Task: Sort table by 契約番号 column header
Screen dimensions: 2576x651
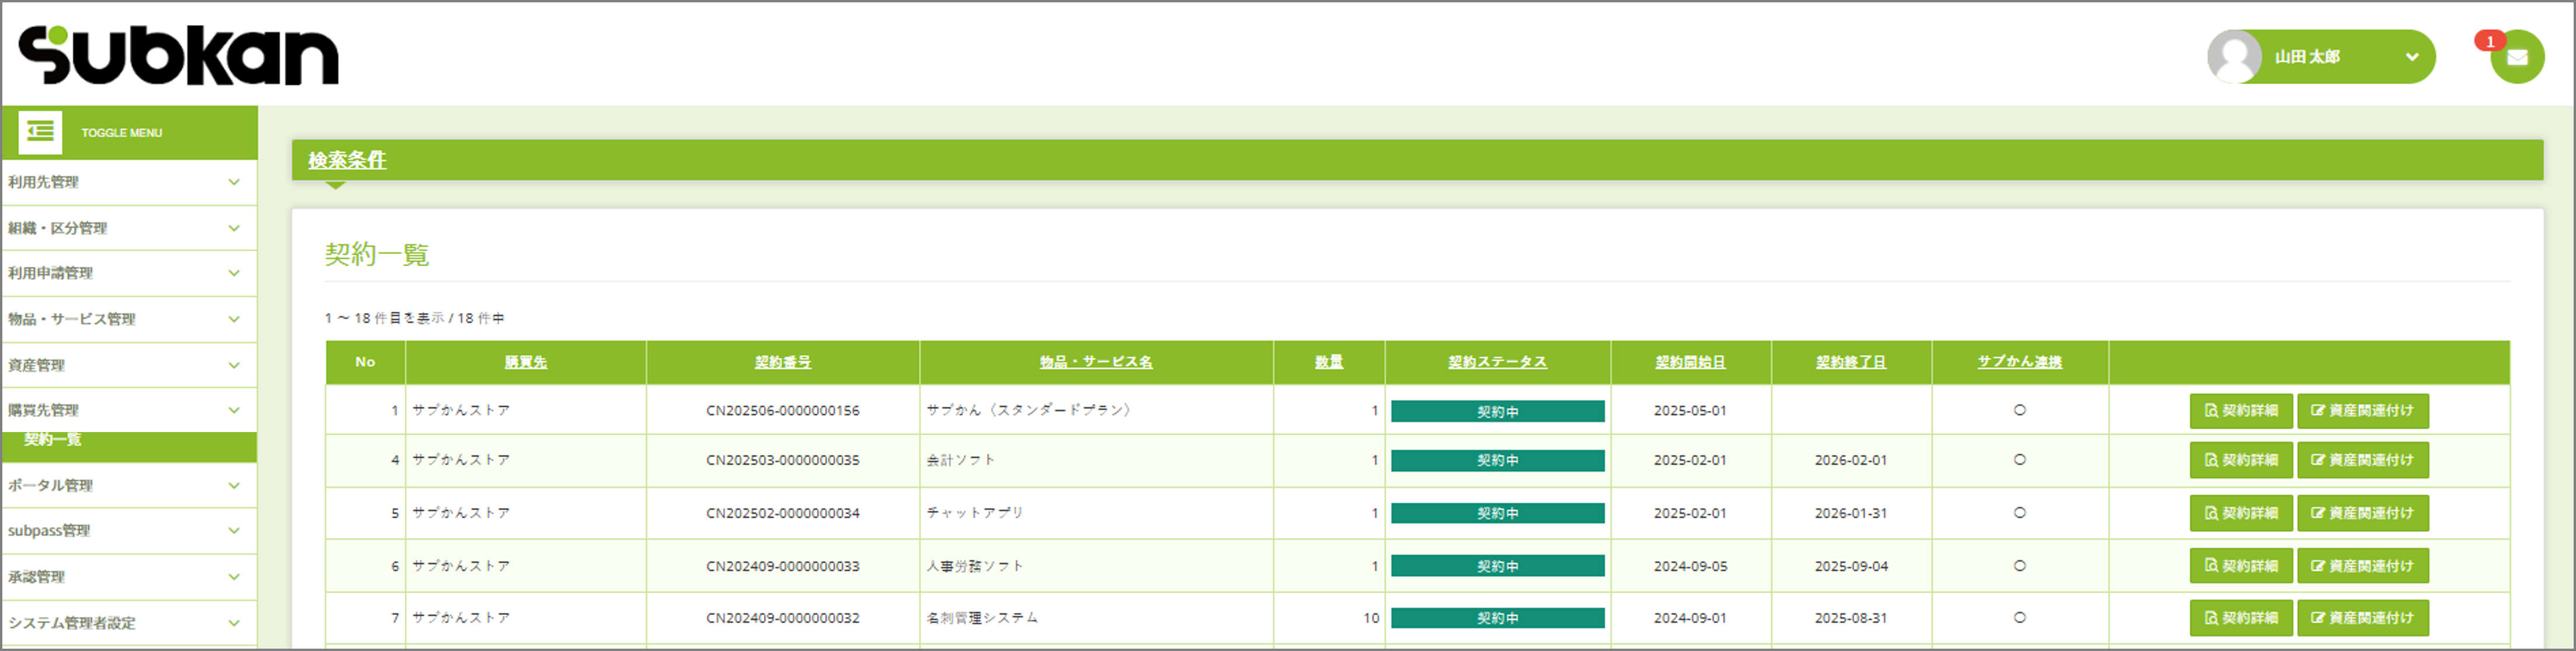Action: [x=782, y=363]
